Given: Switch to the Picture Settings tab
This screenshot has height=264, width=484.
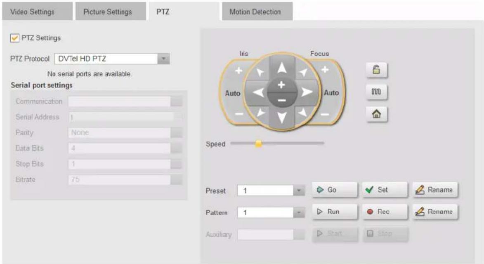Looking at the screenshot, I should tap(111, 12).
